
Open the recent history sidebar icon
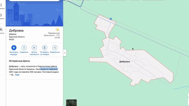pos(1,15)
